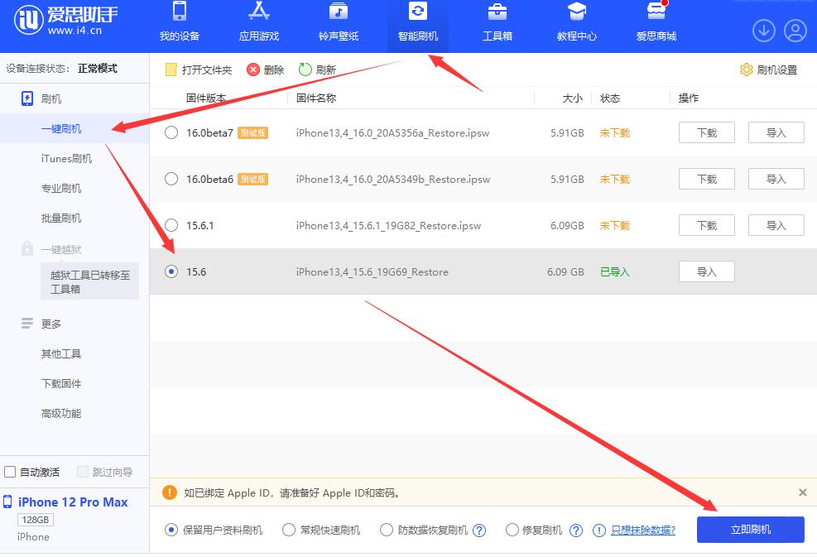817x557 pixels.
Task: Click the 立即刷机 flash now button
Action: pos(750,530)
